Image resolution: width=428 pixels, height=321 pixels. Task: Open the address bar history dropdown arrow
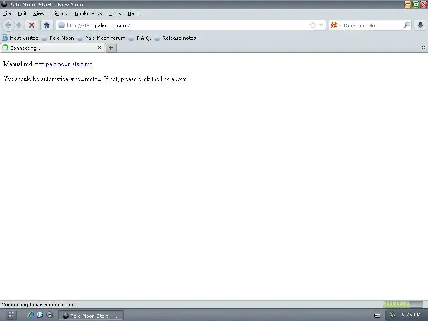click(321, 25)
